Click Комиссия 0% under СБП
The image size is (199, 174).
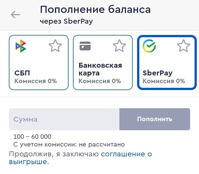(35, 81)
